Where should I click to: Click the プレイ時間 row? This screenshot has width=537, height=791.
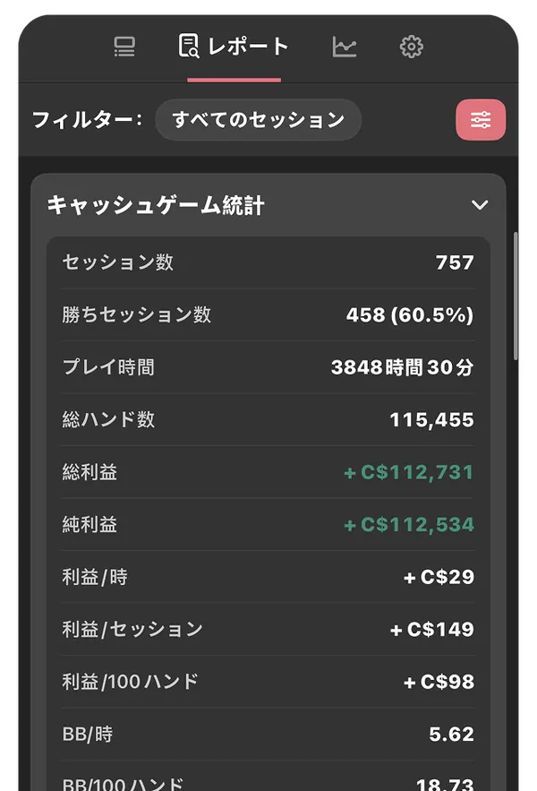tap(268, 367)
